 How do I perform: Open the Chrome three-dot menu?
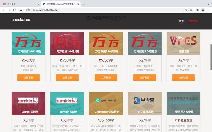click(x=208, y=10)
